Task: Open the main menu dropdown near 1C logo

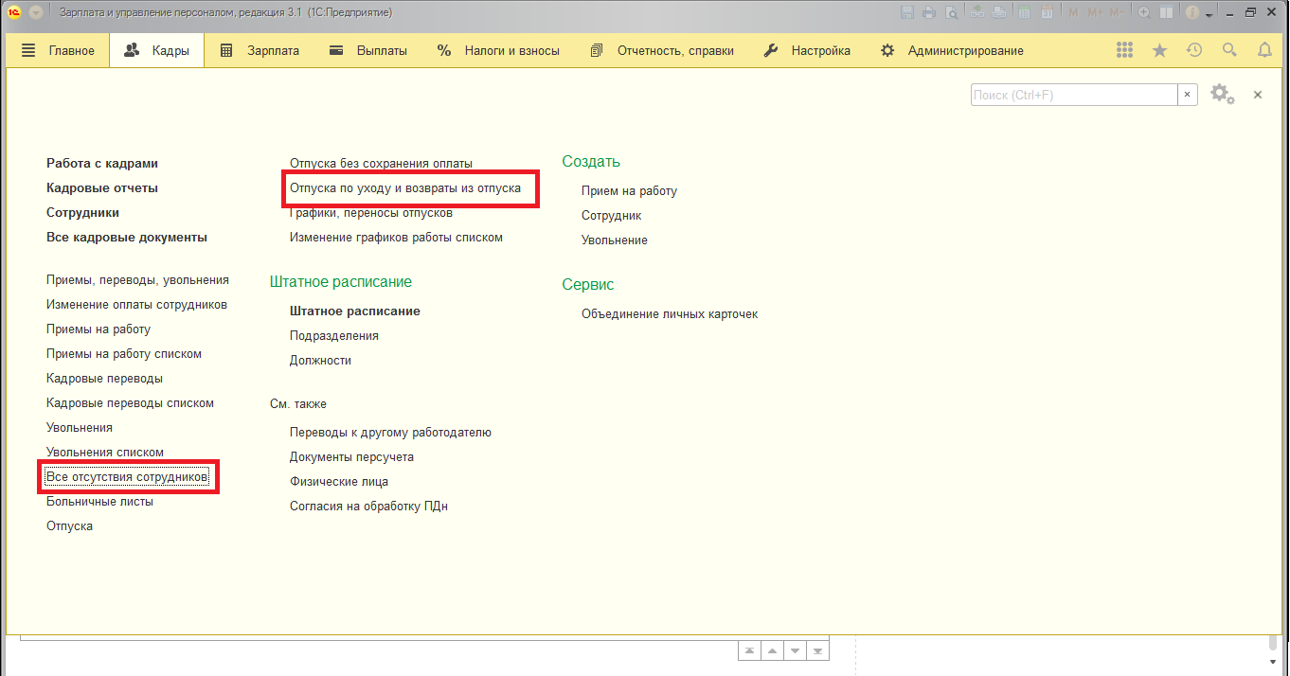Action: (x=36, y=12)
